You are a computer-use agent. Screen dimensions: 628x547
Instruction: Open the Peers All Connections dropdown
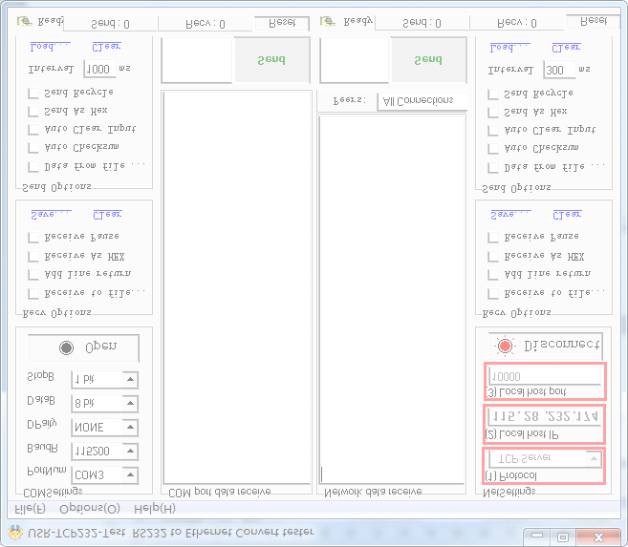pos(422,101)
